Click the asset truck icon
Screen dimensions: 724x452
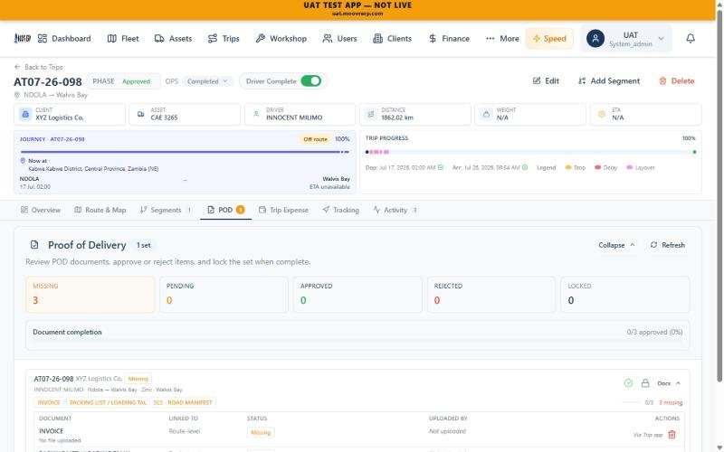coord(141,114)
